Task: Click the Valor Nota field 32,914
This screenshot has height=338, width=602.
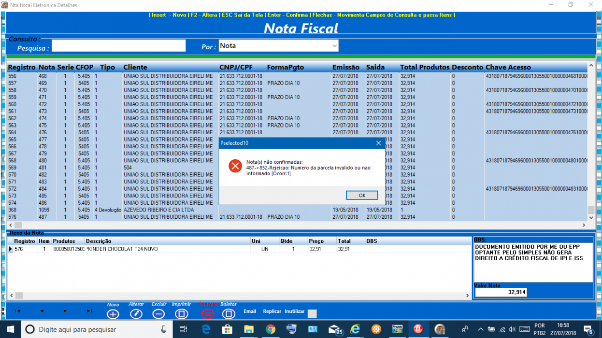Action: point(501,292)
